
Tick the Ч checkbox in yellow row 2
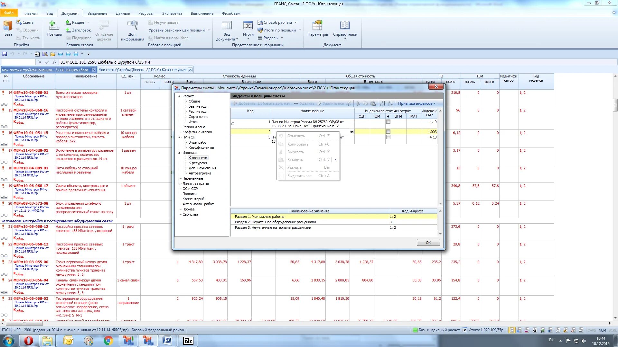coord(388,132)
